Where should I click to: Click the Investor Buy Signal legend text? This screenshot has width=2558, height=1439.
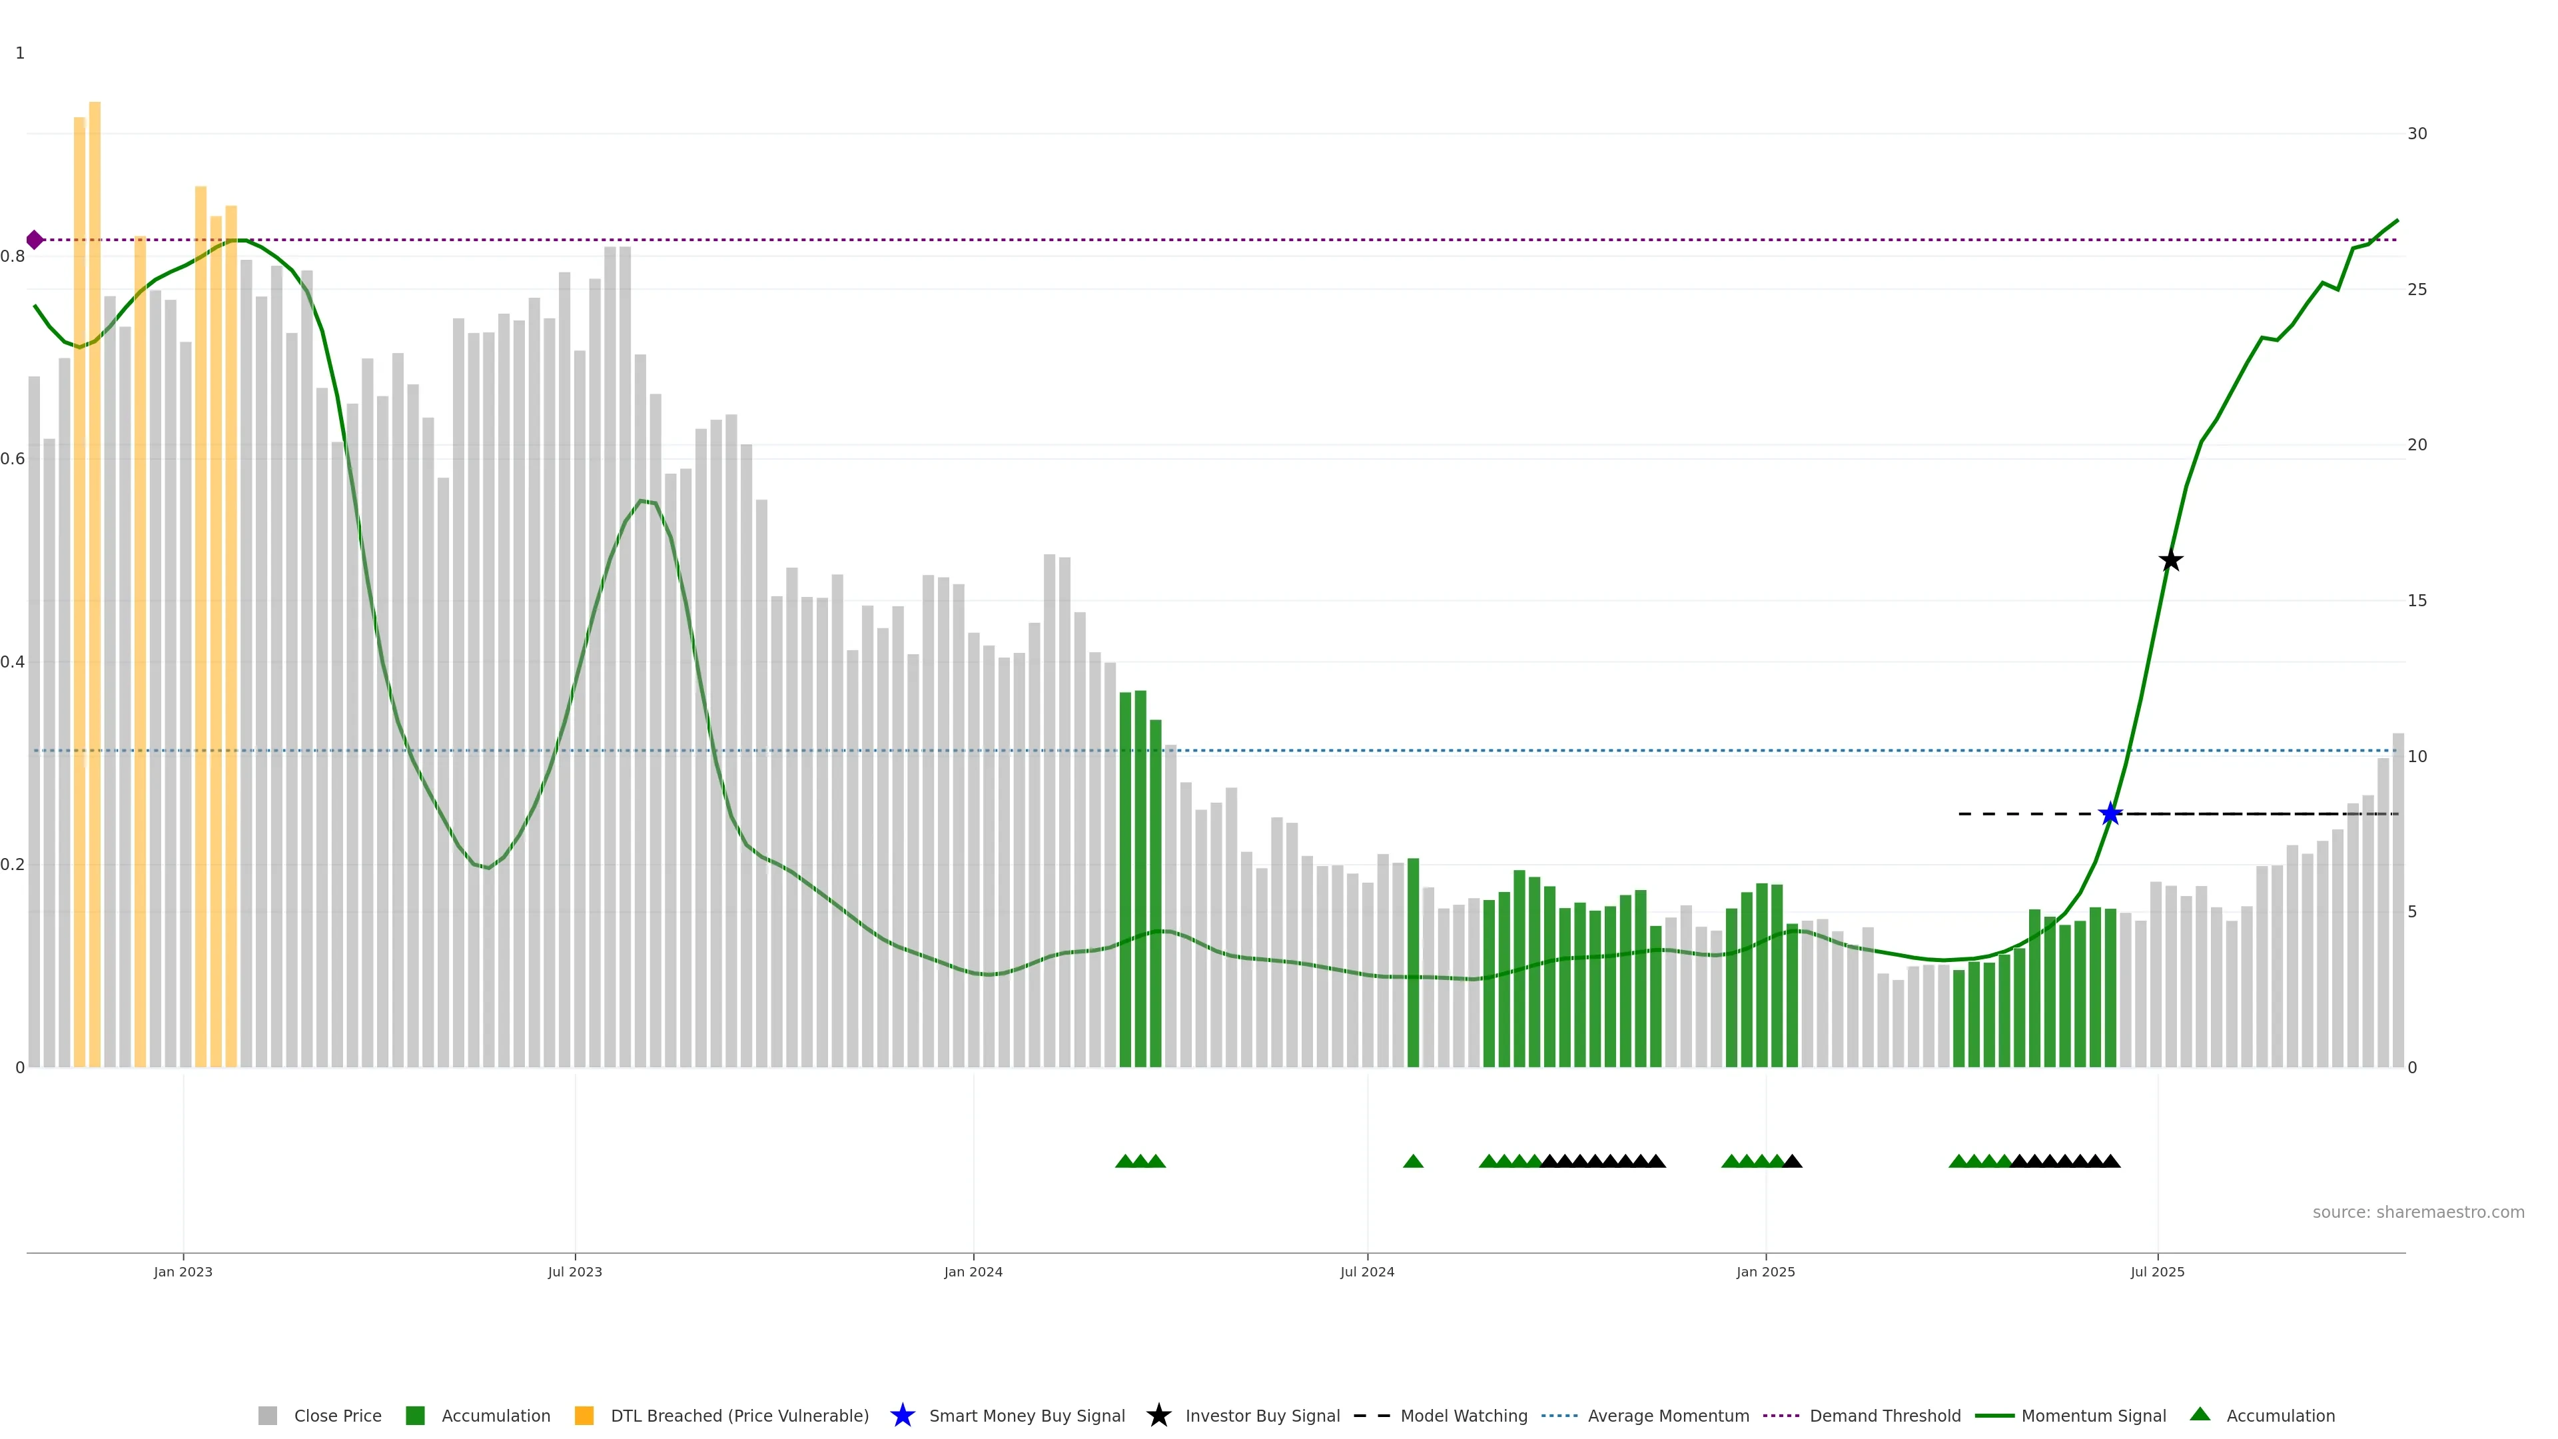pos(1262,1415)
